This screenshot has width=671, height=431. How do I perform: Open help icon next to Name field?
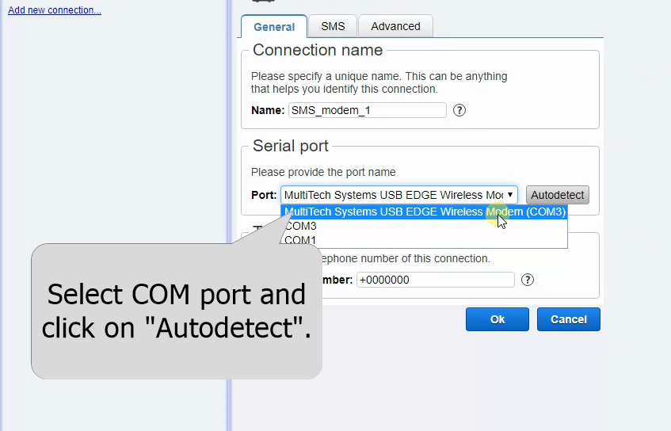tap(459, 110)
